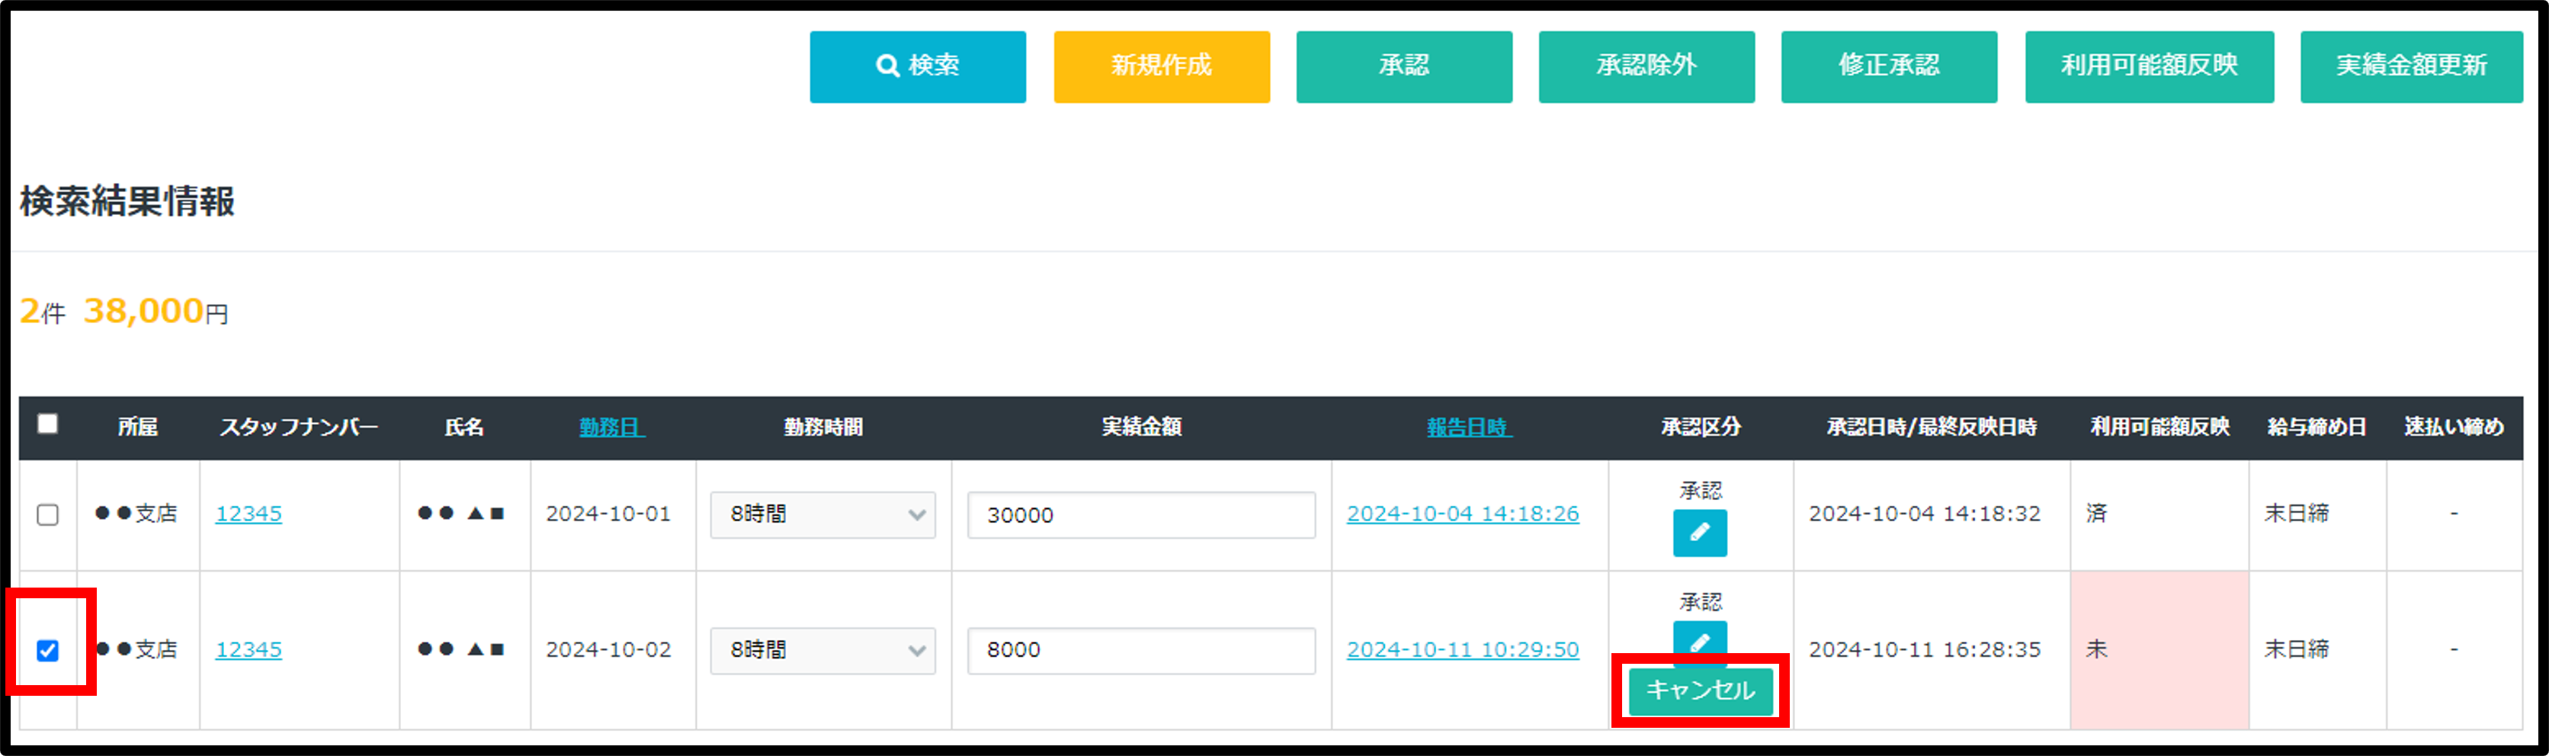The image size is (2549, 756).
Task: Check the checkbox for the 2024-10-01 row
Action: [x=47, y=514]
